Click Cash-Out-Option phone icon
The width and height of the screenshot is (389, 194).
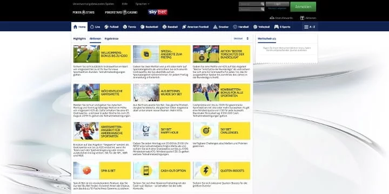[x=146, y=170]
